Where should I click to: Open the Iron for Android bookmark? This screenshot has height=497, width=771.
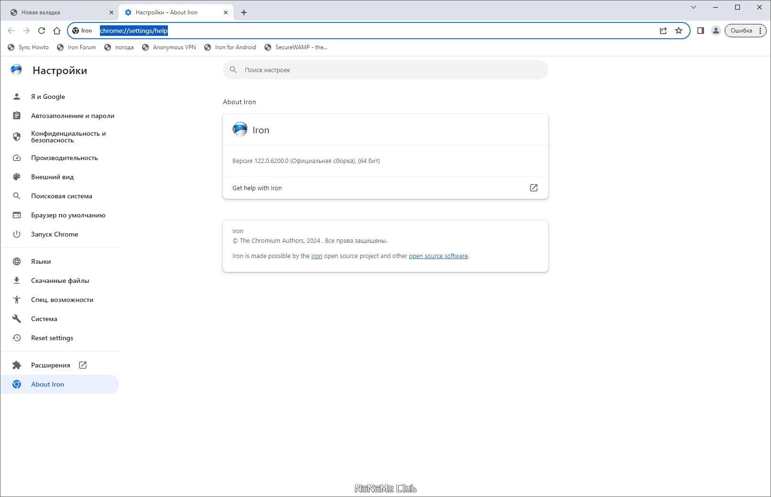click(x=230, y=47)
